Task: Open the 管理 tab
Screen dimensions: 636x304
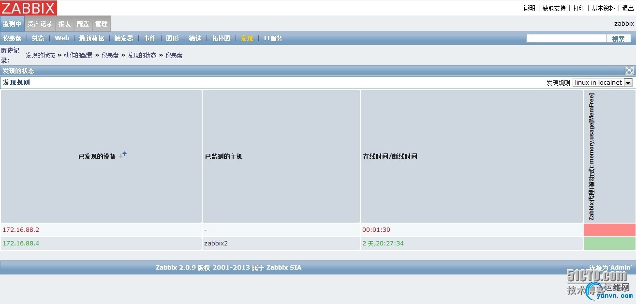Action: (x=101, y=24)
